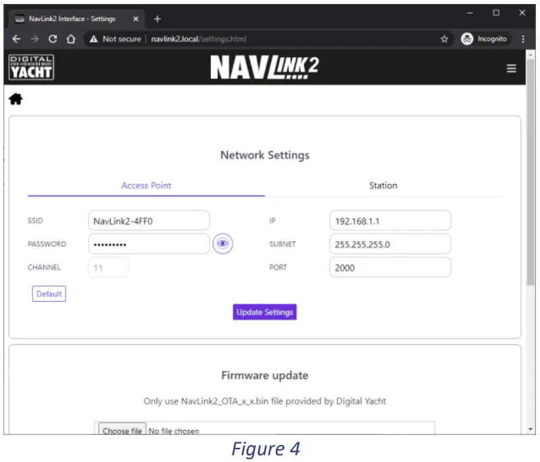Show the password with the eye icon
The width and height of the screenshot is (540, 462).
click(x=222, y=244)
